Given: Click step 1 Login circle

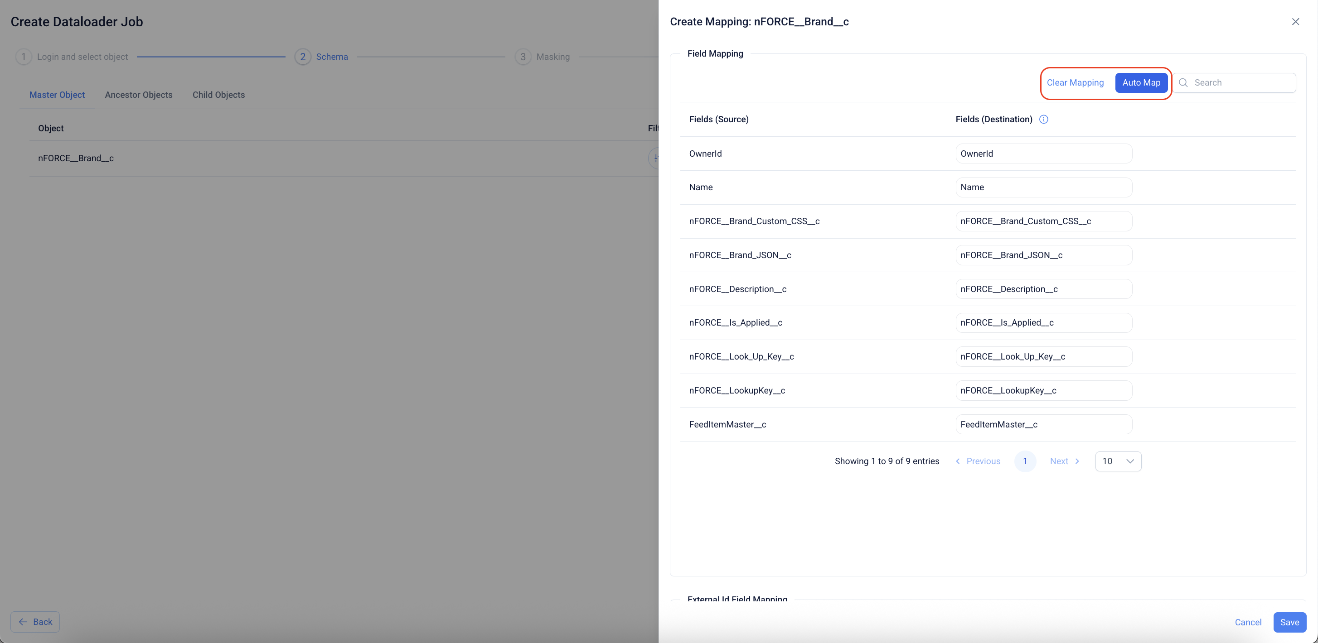Looking at the screenshot, I should click(x=24, y=57).
